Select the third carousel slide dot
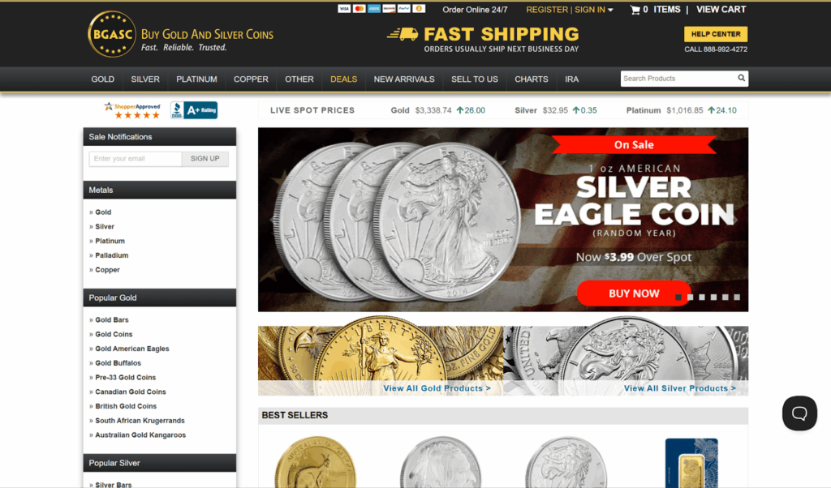Screen dimensions: 831x488 point(702,298)
